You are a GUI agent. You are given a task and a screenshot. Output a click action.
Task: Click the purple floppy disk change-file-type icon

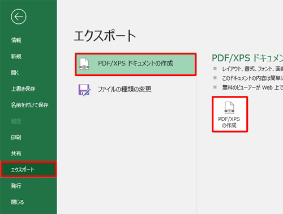click(84, 90)
